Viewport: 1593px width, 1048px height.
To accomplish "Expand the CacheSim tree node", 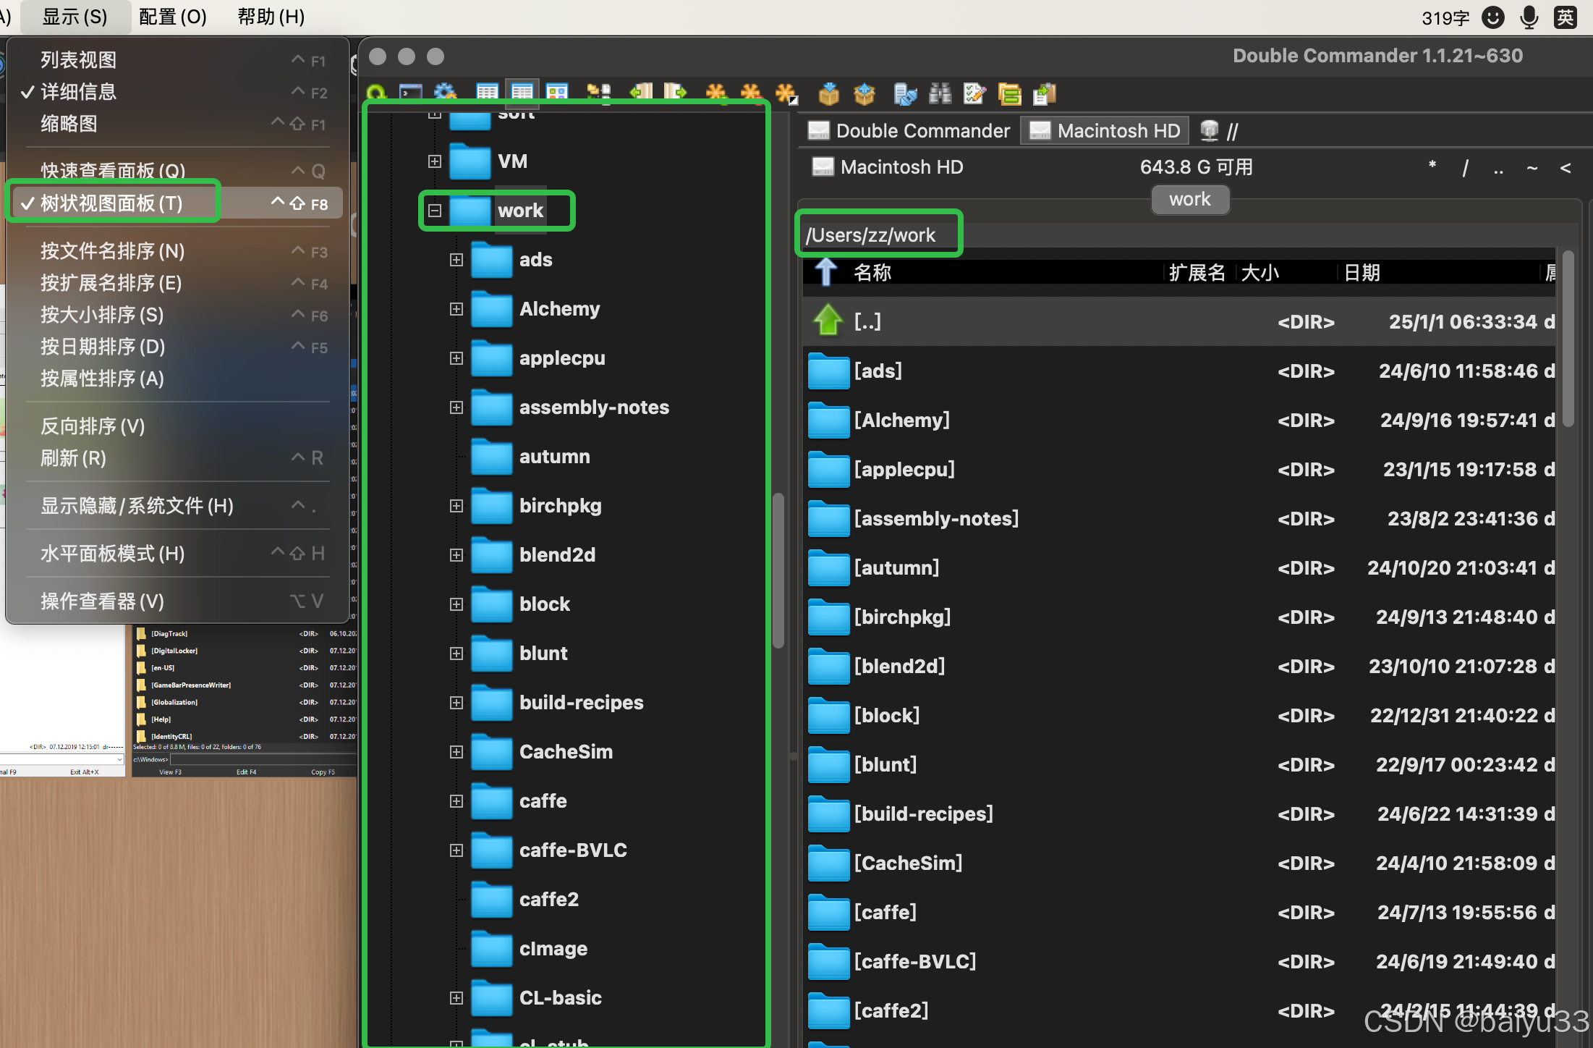I will tap(456, 752).
